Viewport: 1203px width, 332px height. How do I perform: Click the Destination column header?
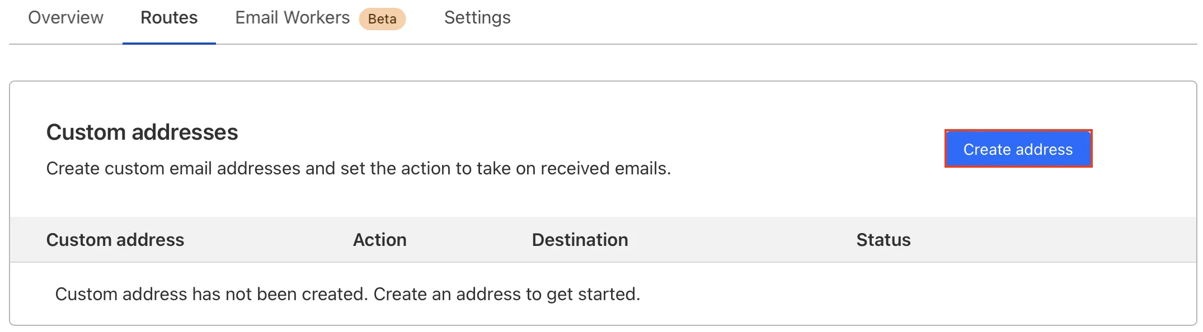(580, 240)
